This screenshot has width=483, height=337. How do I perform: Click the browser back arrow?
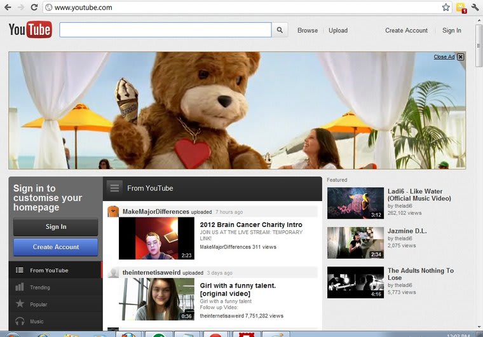pyautogui.click(x=8, y=8)
